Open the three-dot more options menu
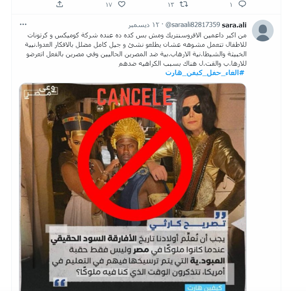The width and height of the screenshot is (306, 291). click(x=23, y=24)
